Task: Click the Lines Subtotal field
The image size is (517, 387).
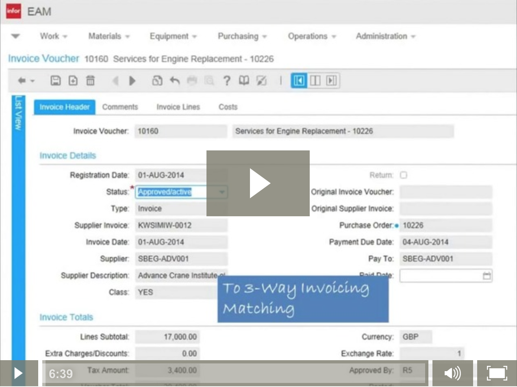Action: pyautogui.click(x=167, y=337)
